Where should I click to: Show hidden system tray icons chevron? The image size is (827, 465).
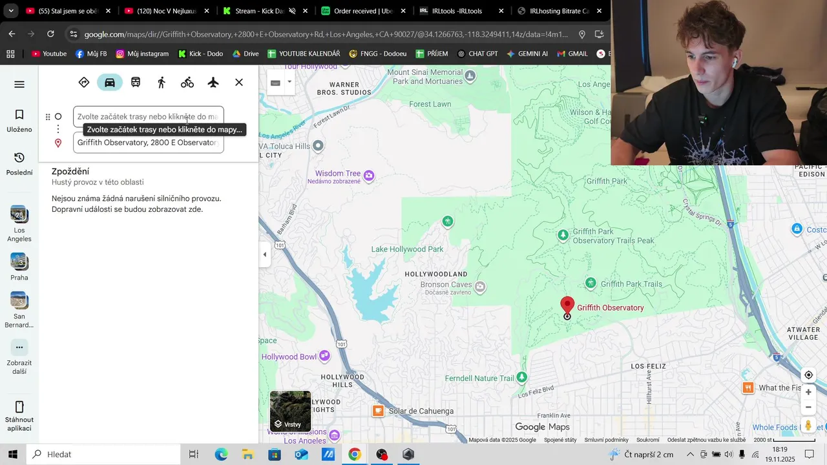(x=690, y=454)
